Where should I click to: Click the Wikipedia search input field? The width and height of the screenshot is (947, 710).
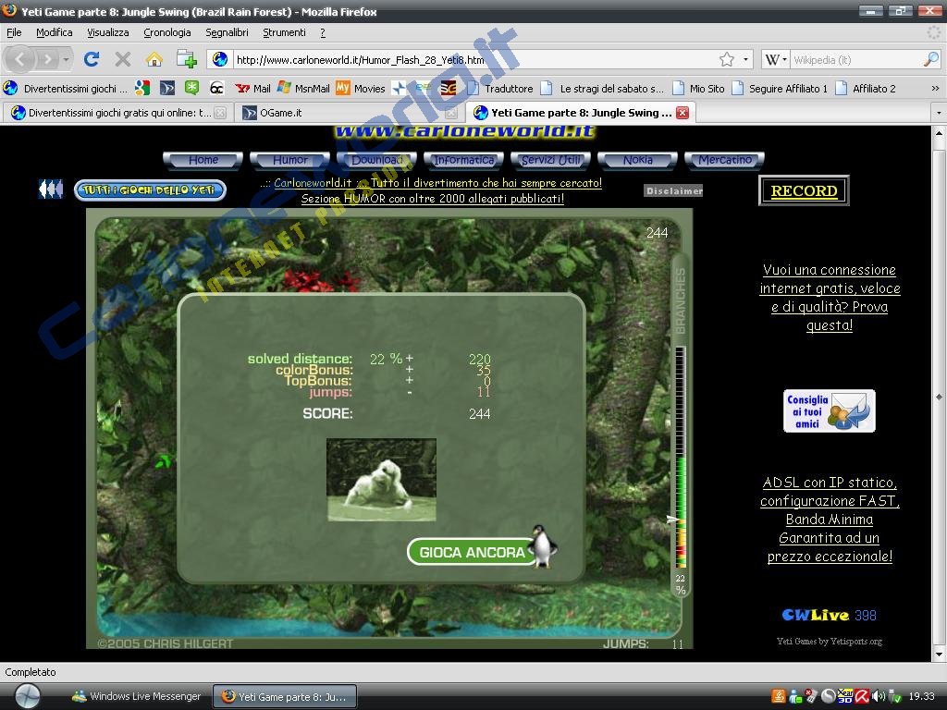coord(857,59)
